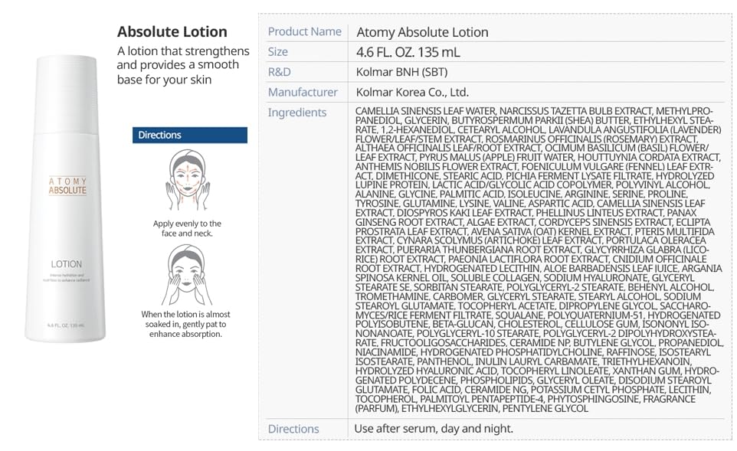This screenshot has width=737, height=451.
Task: Click the face and neck application illustration
Action: pos(188,180)
